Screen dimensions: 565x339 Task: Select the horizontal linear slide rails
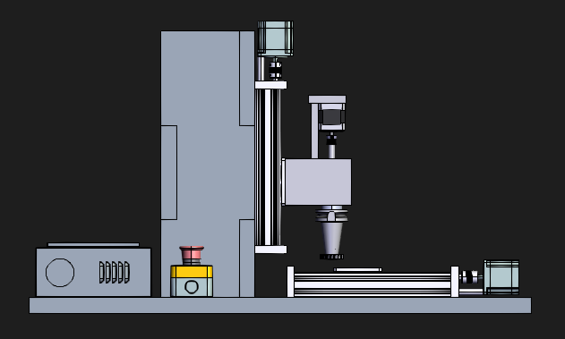click(x=372, y=284)
